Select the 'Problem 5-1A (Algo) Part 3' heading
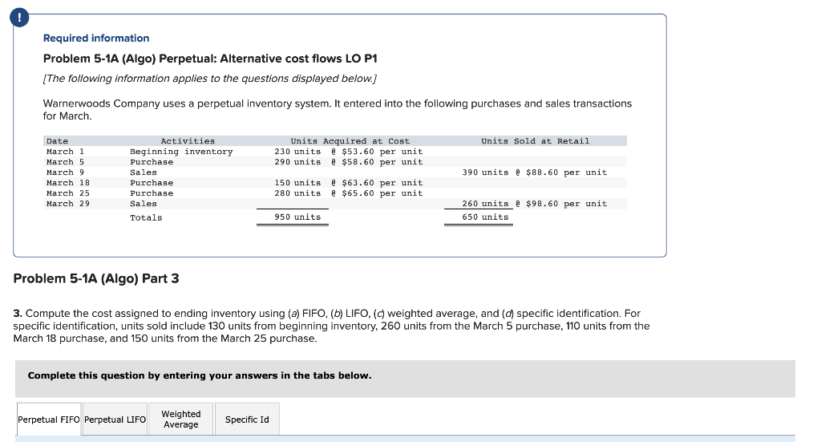Viewport: 821px width, 442px height. 96,278
